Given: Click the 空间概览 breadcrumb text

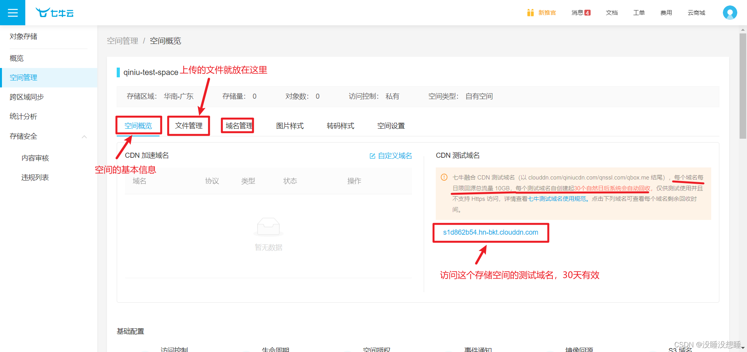Looking at the screenshot, I should coord(165,41).
